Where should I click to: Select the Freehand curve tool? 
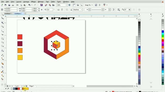[2, 31]
